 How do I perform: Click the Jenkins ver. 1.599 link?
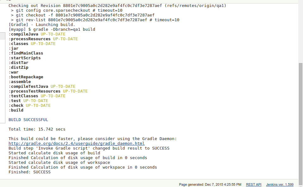click(x=280, y=184)
